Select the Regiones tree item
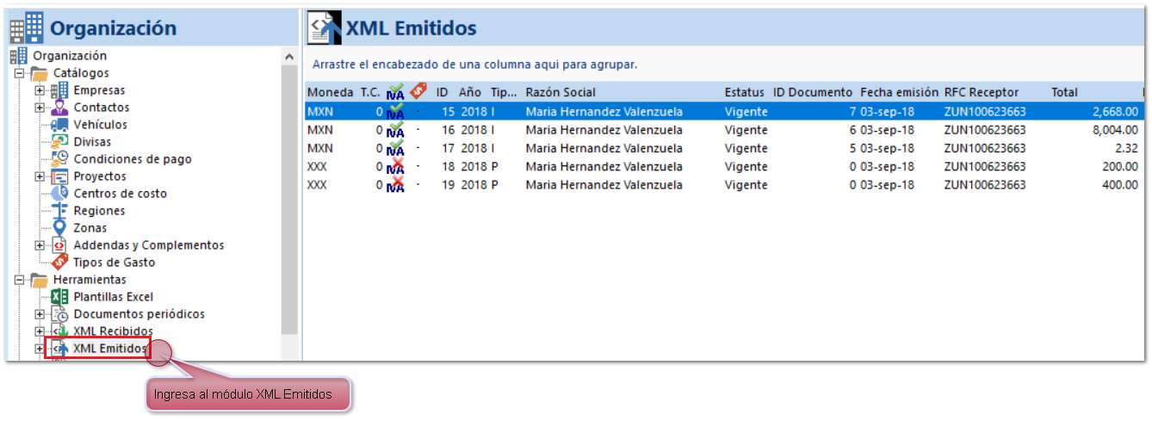This screenshot has width=1152, height=421. click(99, 211)
